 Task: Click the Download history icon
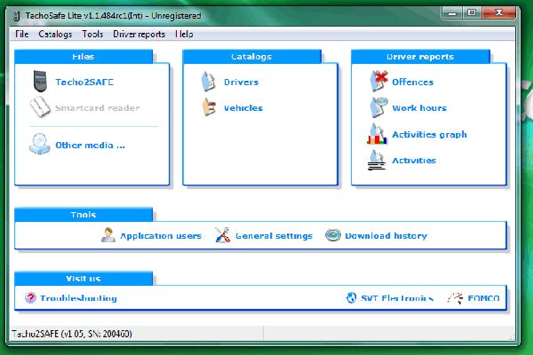pyautogui.click(x=333, y=236)
